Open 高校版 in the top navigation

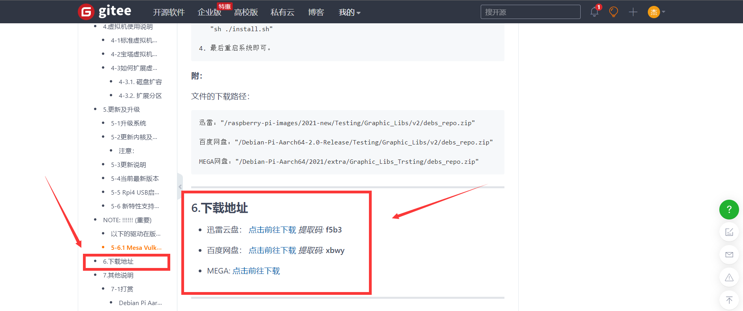246,12
